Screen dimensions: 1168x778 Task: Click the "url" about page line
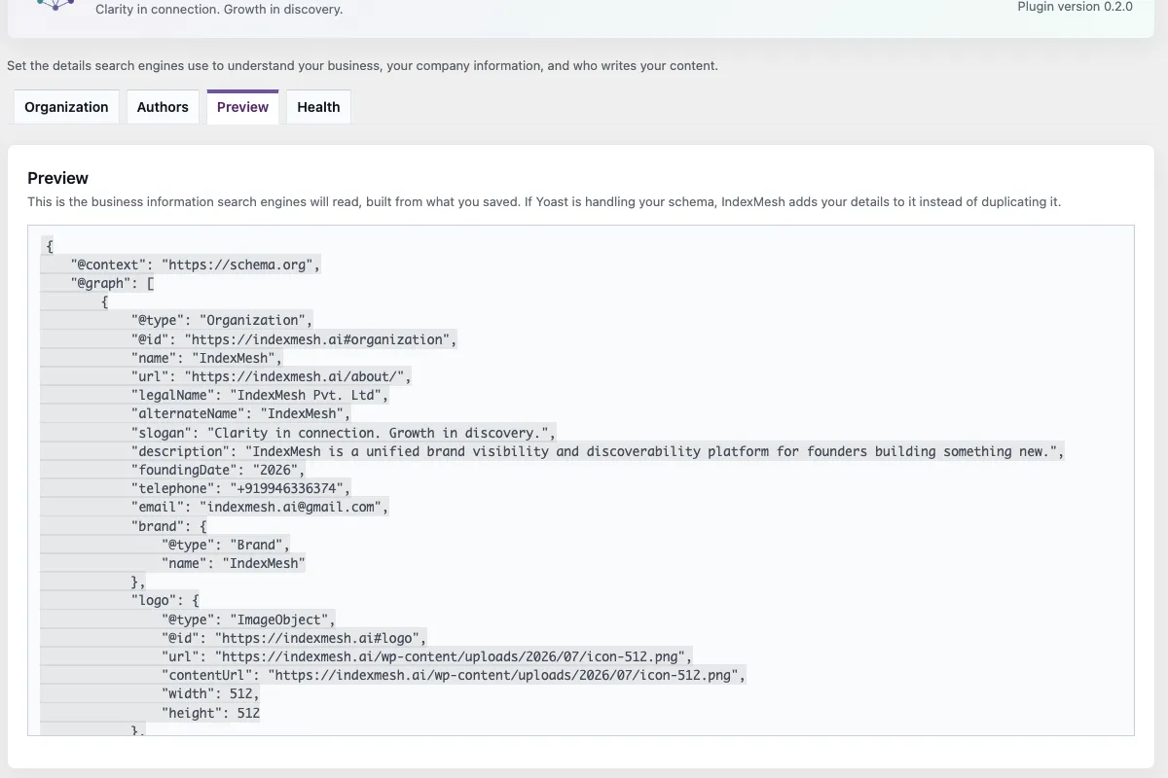tap(272, 376)
